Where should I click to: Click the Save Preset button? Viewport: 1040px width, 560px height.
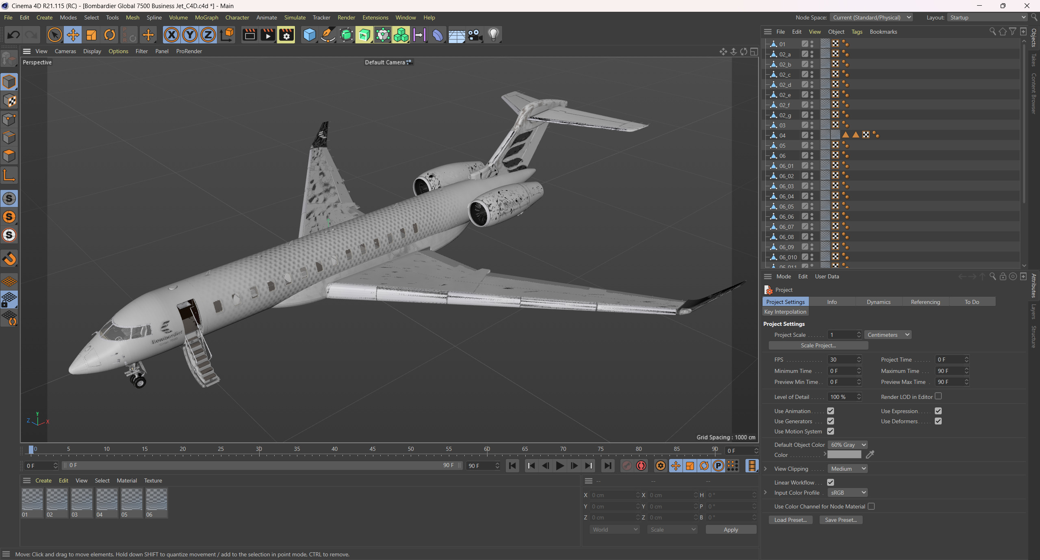point(841,520)
